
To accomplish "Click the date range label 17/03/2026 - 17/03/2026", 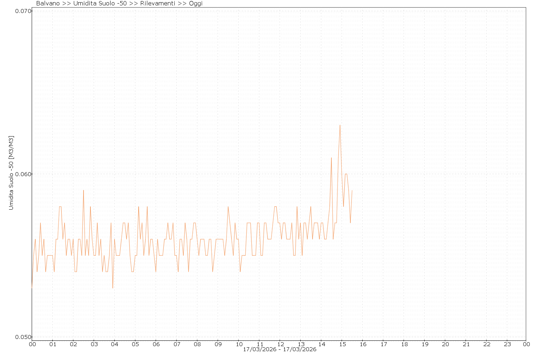I will tap(279, 349).
